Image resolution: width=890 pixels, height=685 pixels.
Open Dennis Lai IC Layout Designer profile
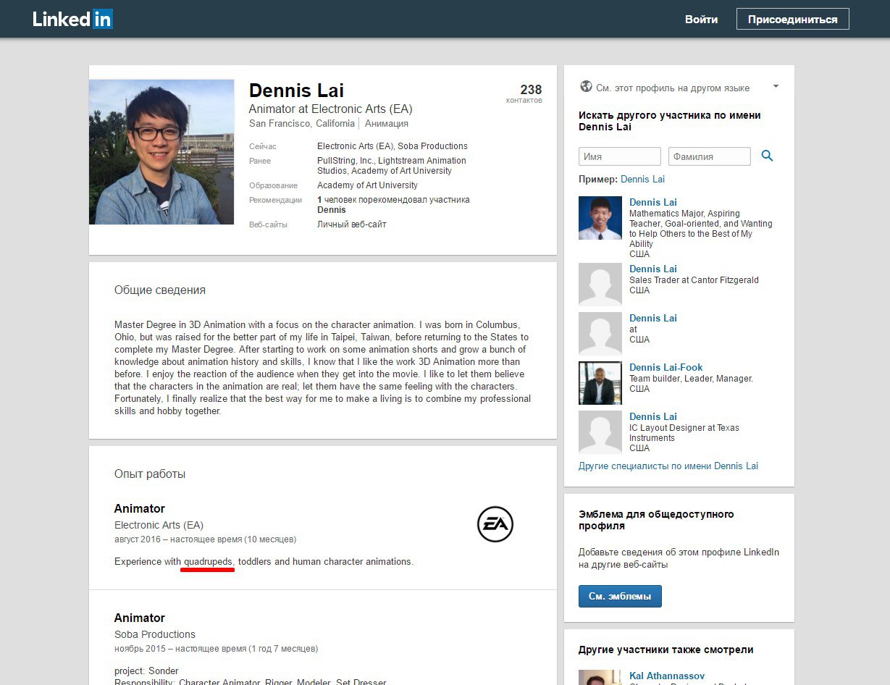(652, 416)
